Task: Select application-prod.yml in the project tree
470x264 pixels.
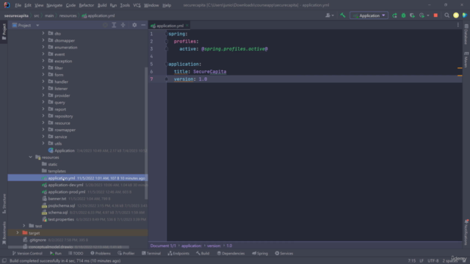Action: tap(66, 192)
